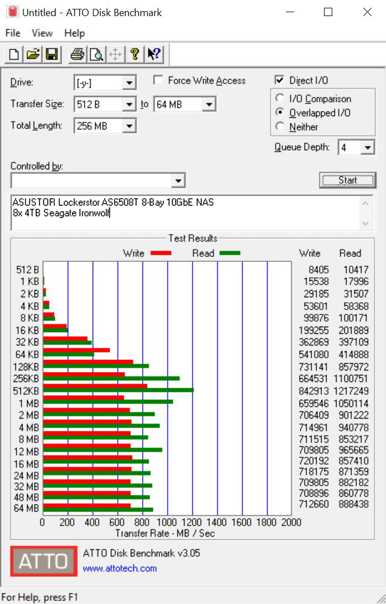Activate context help pointer icon
Screen dimensions: 386x604
point(154,54)
